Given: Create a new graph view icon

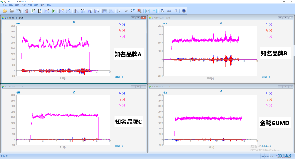Looking at the screenshot, I should tap(61, 11).
